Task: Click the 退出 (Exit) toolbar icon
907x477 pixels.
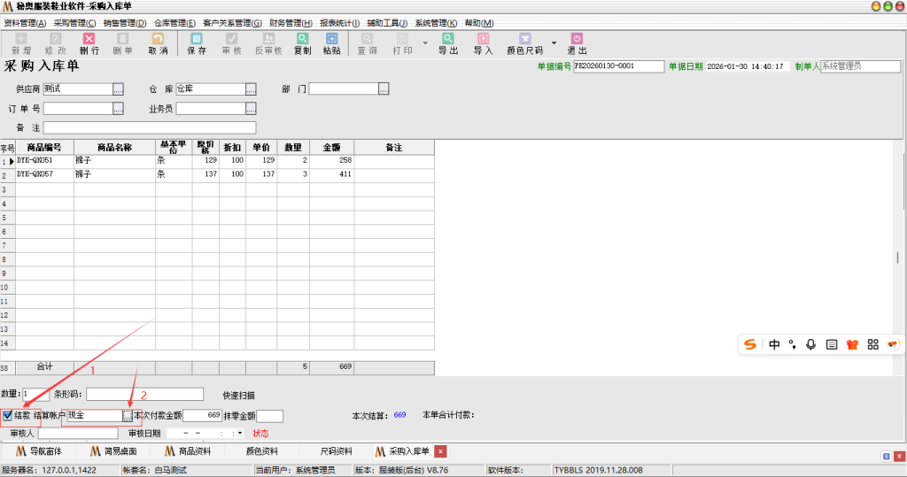Action: click(577, 43)
